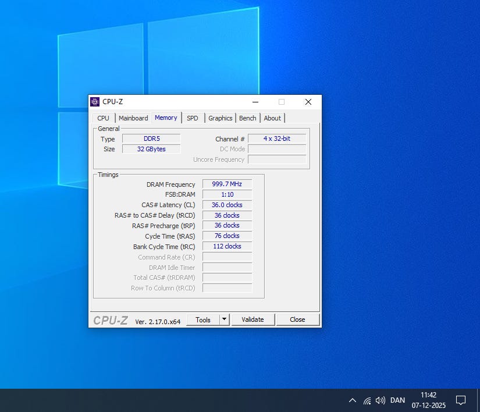Click the CPU-Z icon in title bar
This screenshot has height=412, width=480.
coord(95,102)
